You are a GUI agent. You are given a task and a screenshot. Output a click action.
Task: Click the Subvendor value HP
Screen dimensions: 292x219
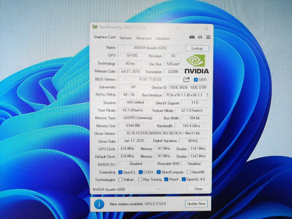point(133,87)
